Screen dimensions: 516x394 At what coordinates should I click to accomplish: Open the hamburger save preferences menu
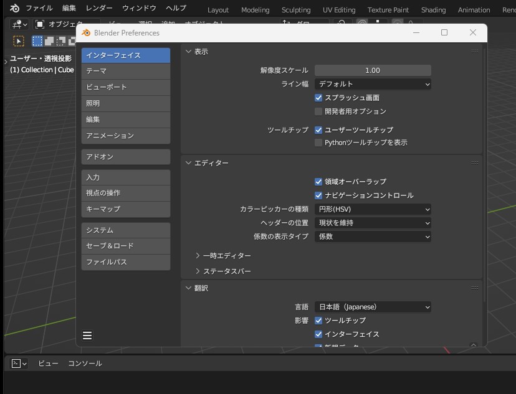[87, 335]
